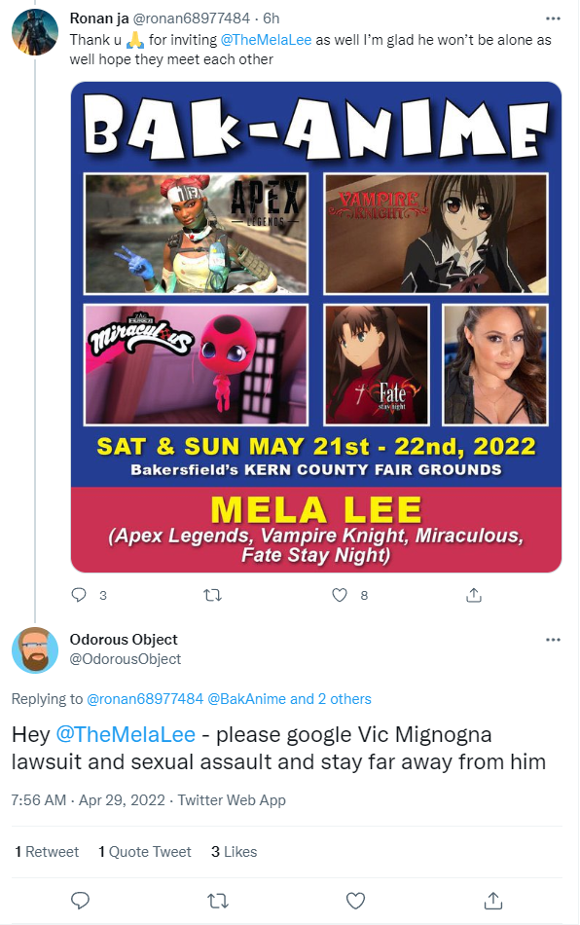Share Odorous Object's tweet
This screenshot has height=925, width=580.
point(492,901)
